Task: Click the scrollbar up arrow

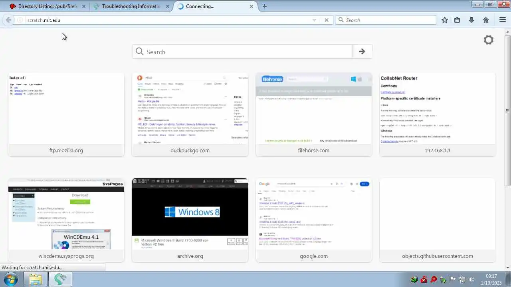Action: point(508,31)
